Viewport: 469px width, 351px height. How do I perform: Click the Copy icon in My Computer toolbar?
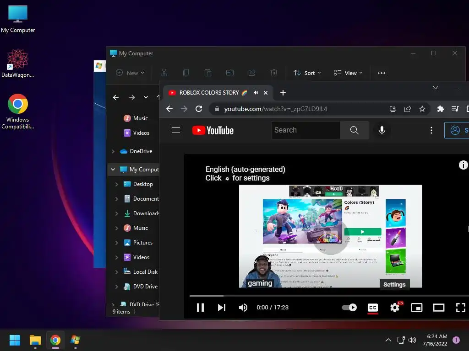tap(186, 73)
